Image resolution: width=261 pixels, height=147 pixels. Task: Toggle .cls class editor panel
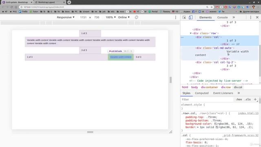248,99
